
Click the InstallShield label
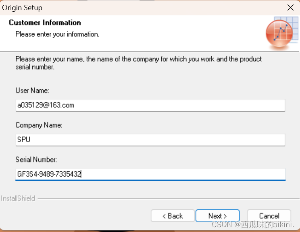(18, 198)
